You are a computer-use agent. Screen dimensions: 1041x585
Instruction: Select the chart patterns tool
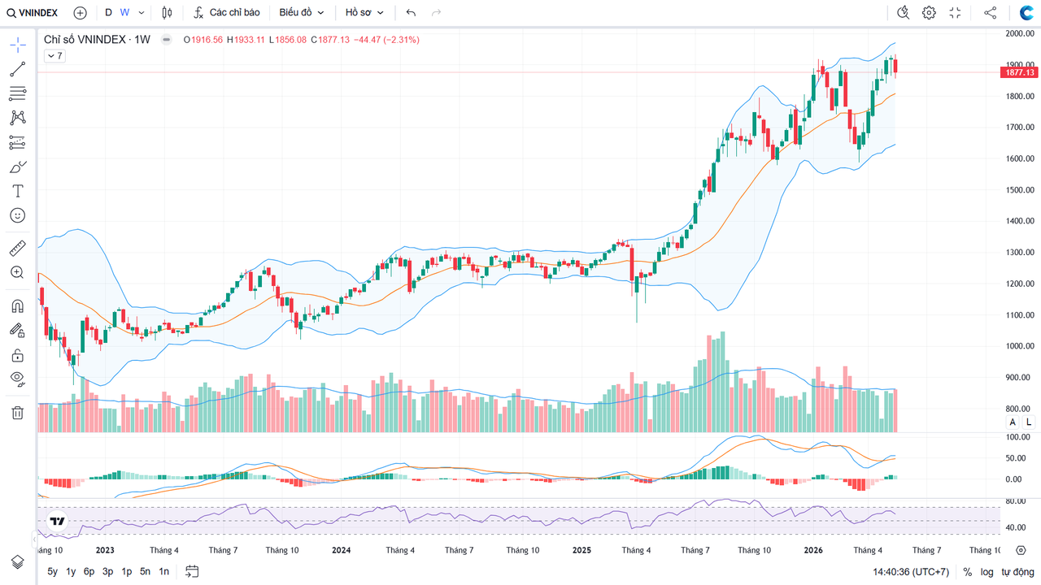[x=17, y=118]
